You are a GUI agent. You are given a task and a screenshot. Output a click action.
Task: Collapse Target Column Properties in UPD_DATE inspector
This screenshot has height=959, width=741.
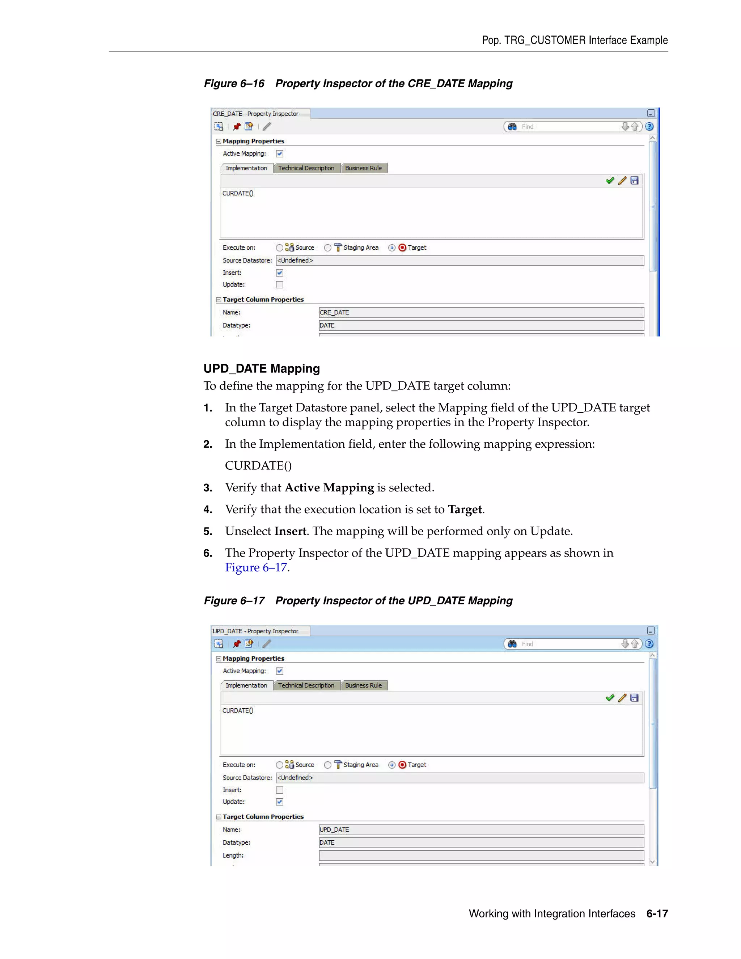point(219,817)
